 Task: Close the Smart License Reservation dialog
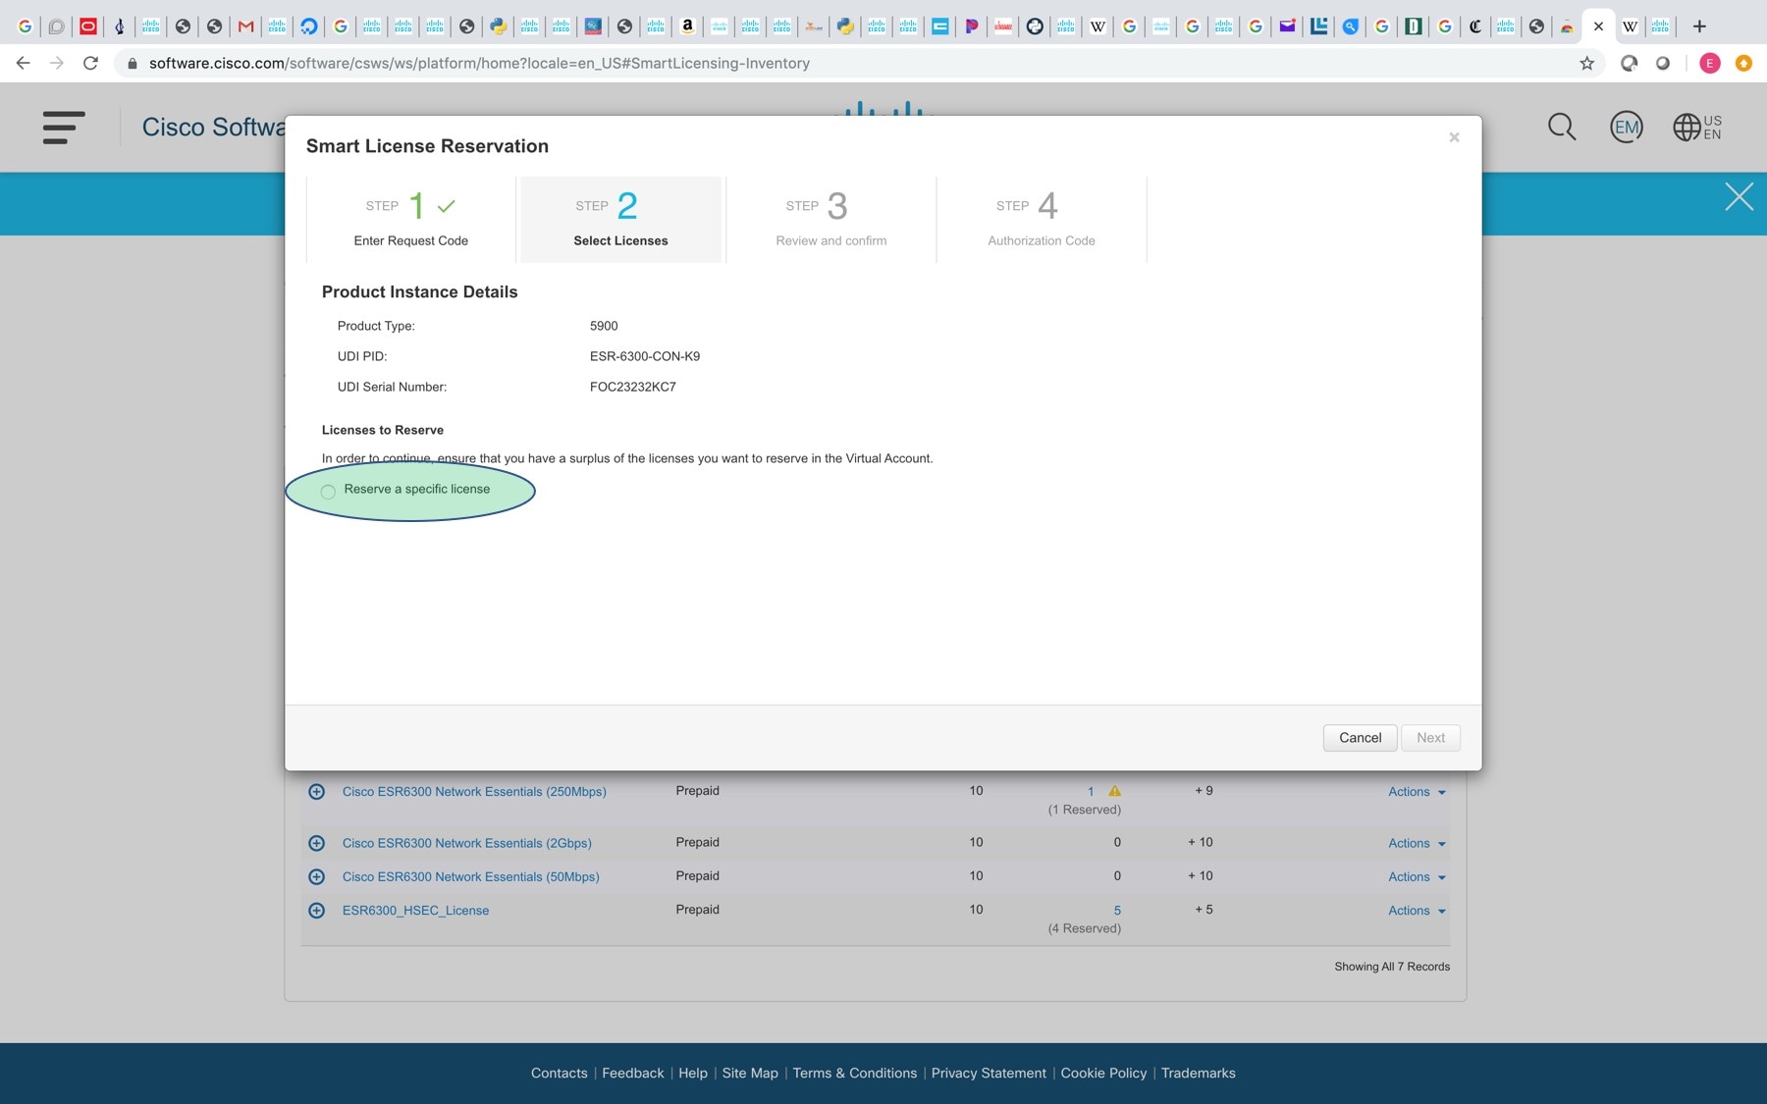pos(1454,137)
